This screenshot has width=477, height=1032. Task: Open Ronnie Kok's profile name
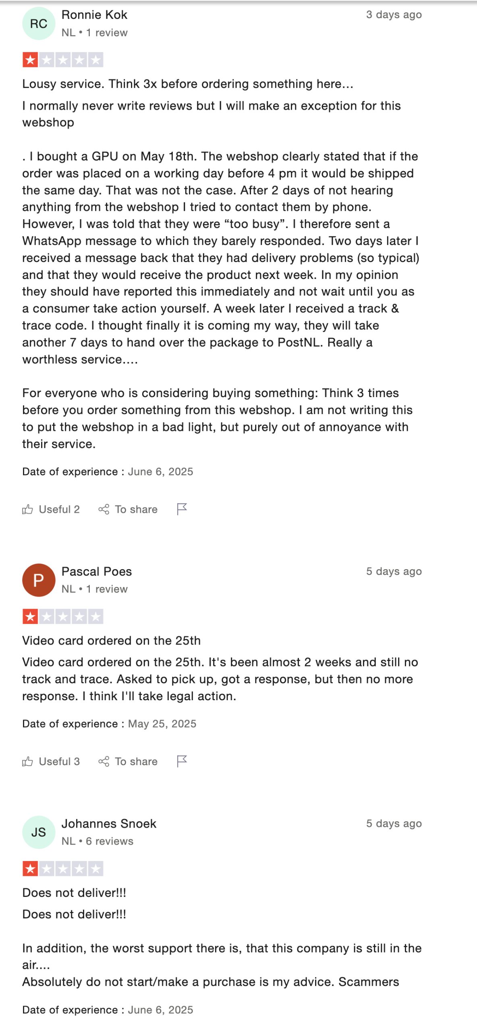click(94, 15)
